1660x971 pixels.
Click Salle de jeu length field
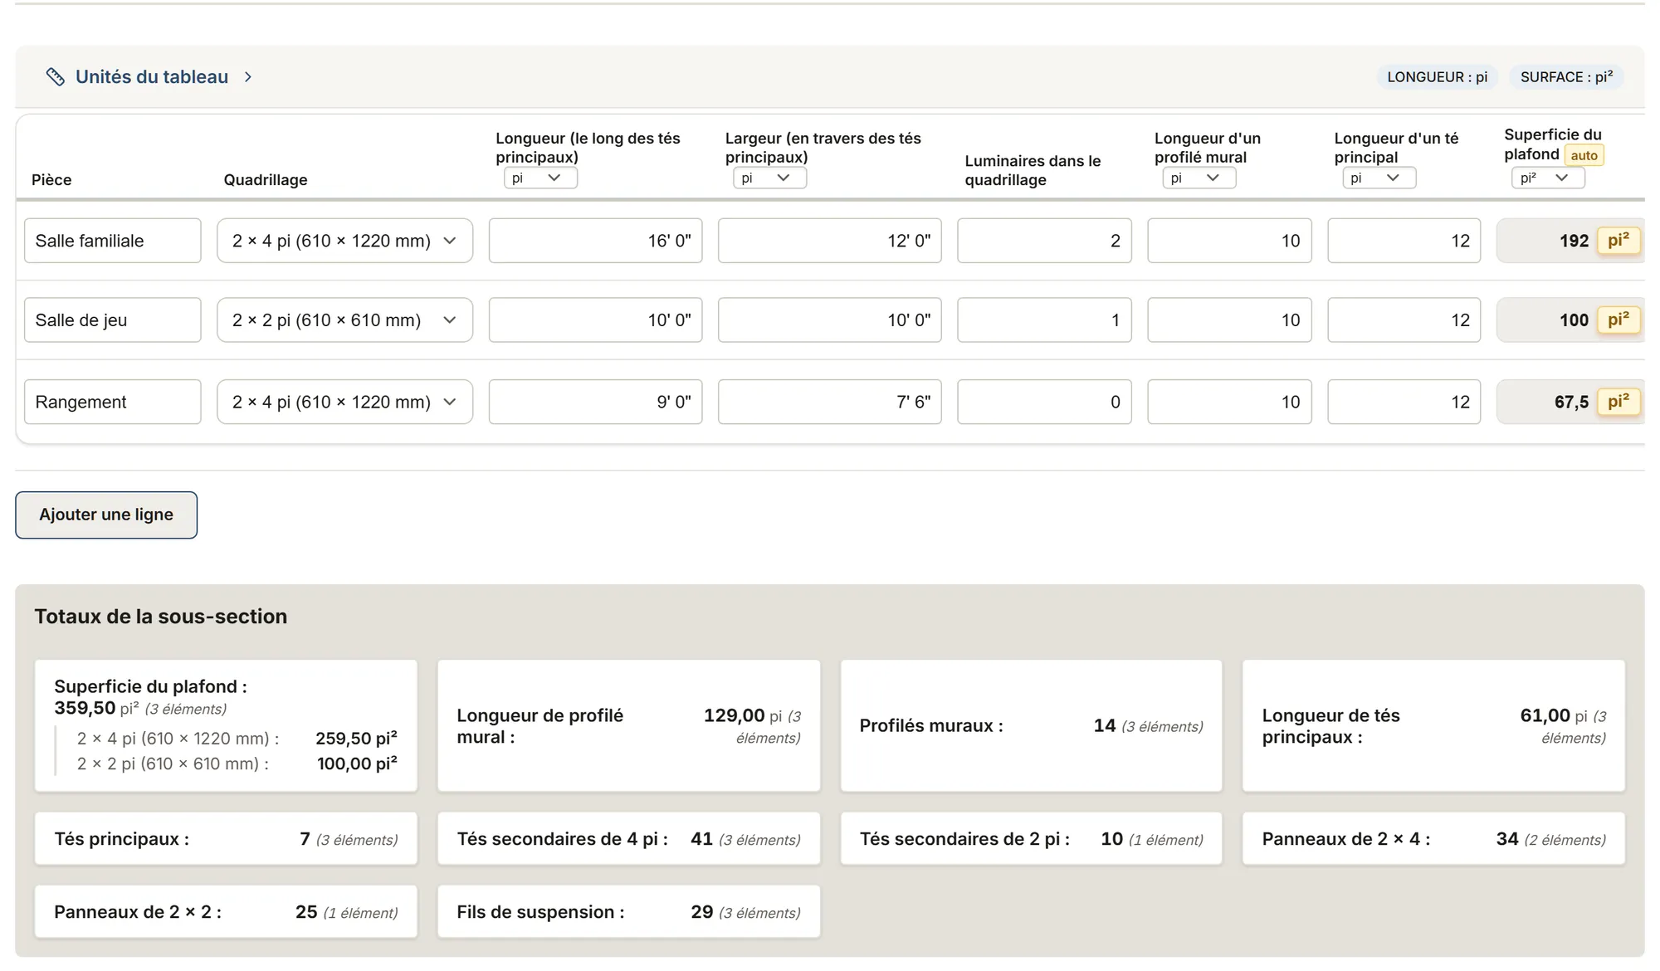click(596, 320)
